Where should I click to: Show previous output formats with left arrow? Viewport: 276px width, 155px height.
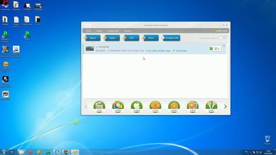pyautogui.click(x=86, y=106)
